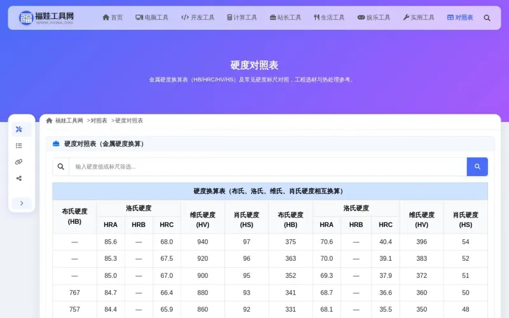The image size is (509, 318).
Task: Click the cell with value 920
Action: 202,259
